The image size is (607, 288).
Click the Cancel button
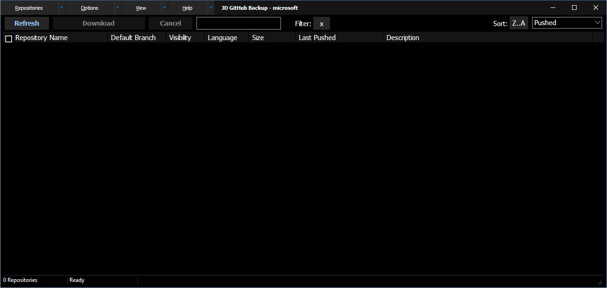(171, 23)
